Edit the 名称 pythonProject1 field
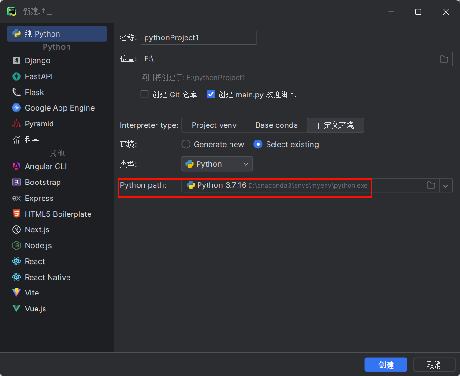Image resolution: width=460 pixels, height=376 pixels. point(198,38)
